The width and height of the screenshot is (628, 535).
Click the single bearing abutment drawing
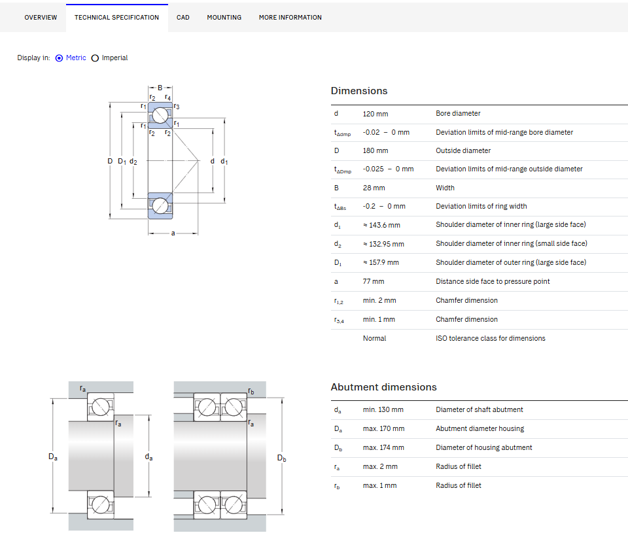[101, 456]
